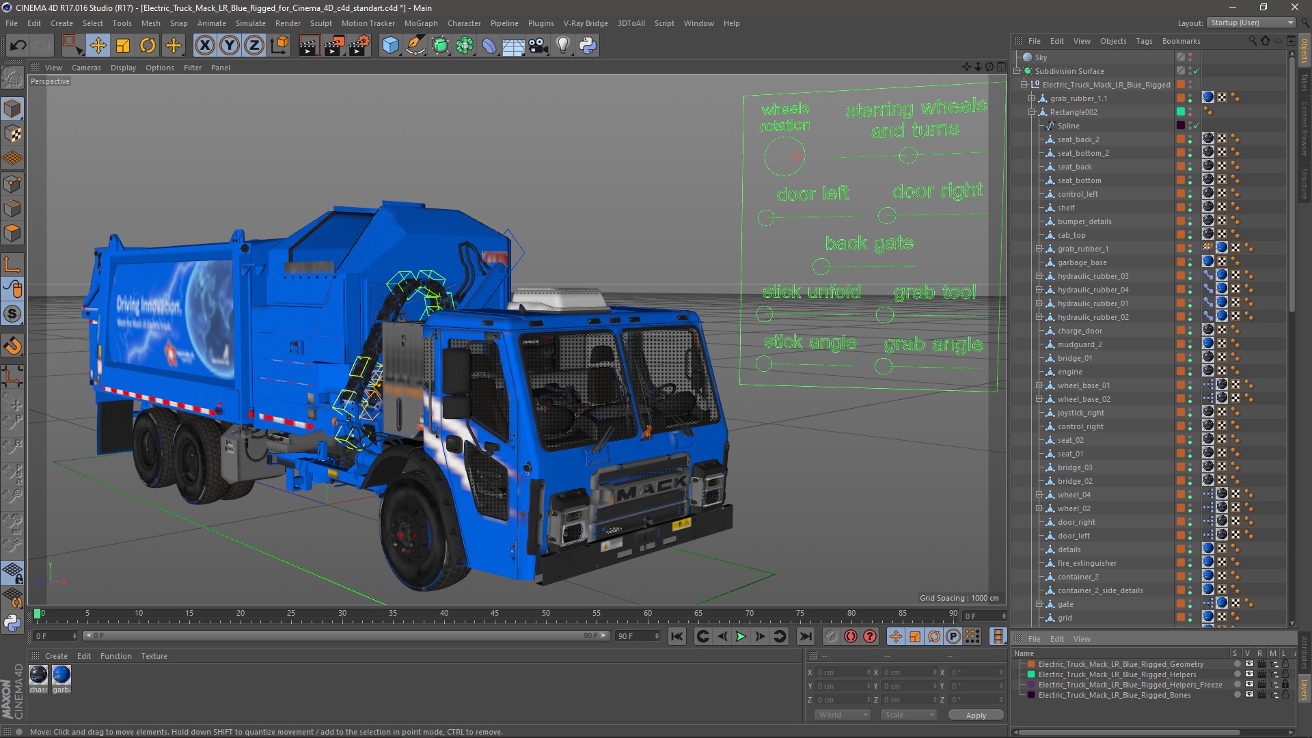
Task: Toggle solo for Rigged_Bones layer
Action: pos(1237,695)
